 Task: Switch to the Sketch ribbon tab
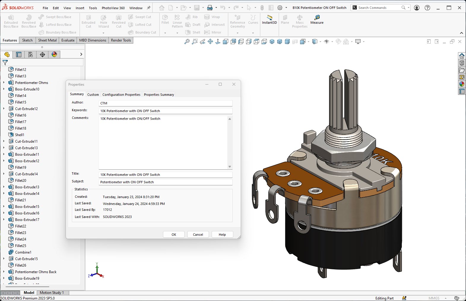point(27,40)
